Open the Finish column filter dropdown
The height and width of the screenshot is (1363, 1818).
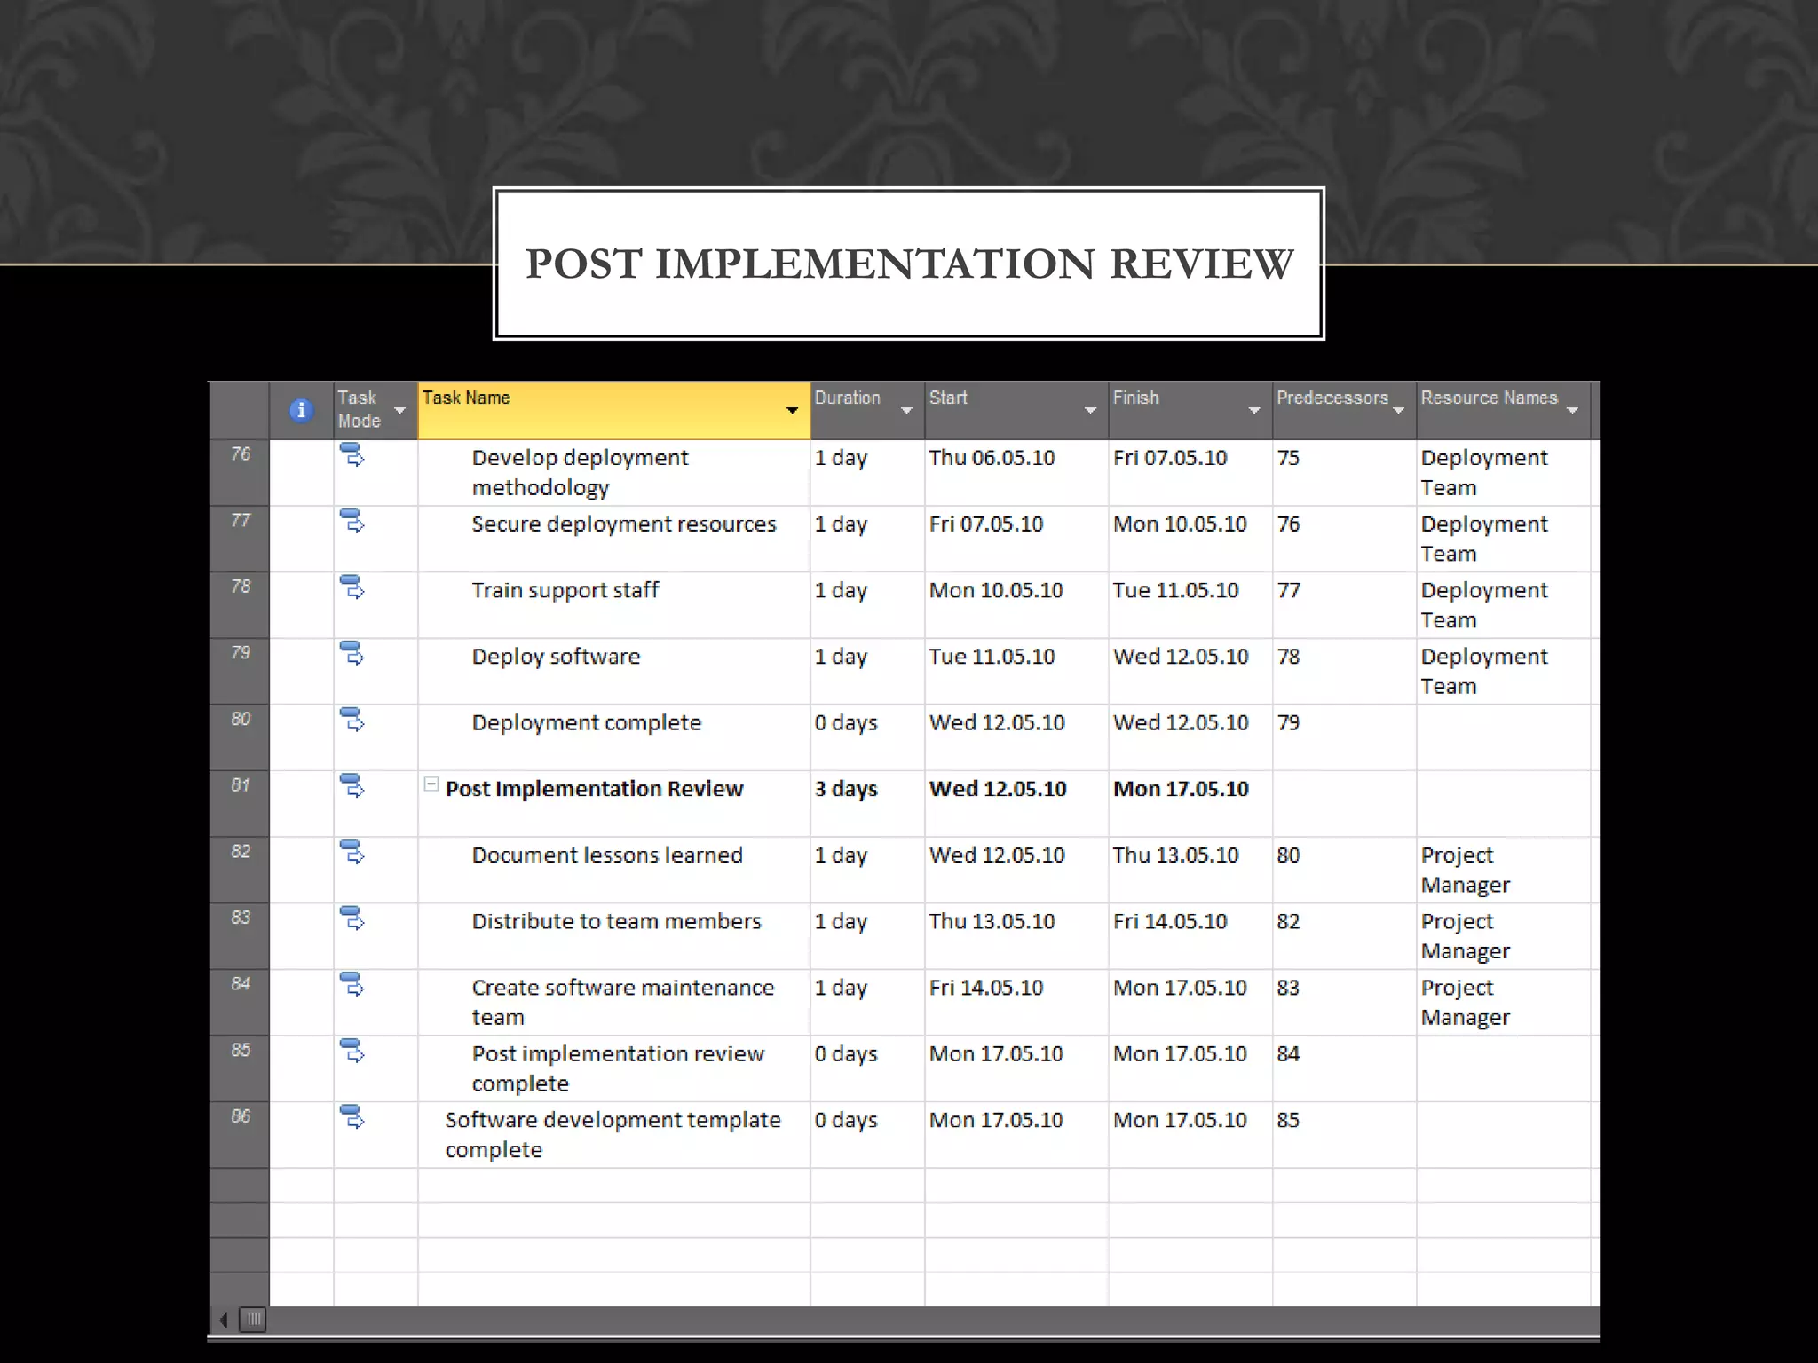pos(1254,411)
